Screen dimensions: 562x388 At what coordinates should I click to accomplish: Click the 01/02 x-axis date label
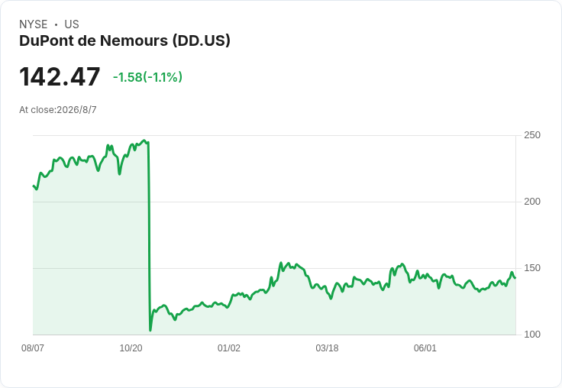pyautogui.click(x=229, y=348)
